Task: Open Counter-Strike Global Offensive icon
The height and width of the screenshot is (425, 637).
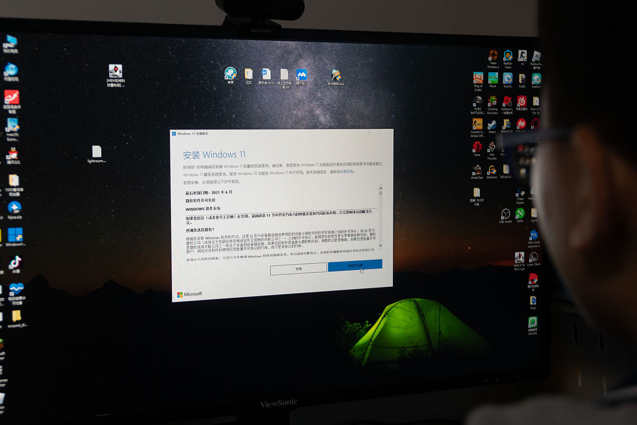Action: point(478,125)
